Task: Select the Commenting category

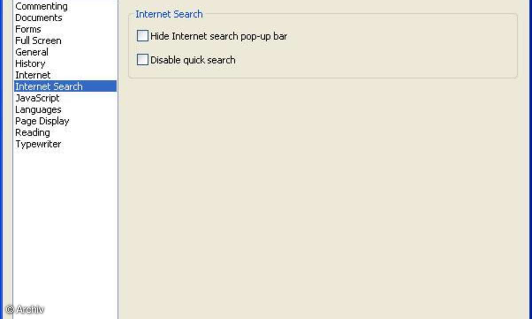Action: pos(41,6)
